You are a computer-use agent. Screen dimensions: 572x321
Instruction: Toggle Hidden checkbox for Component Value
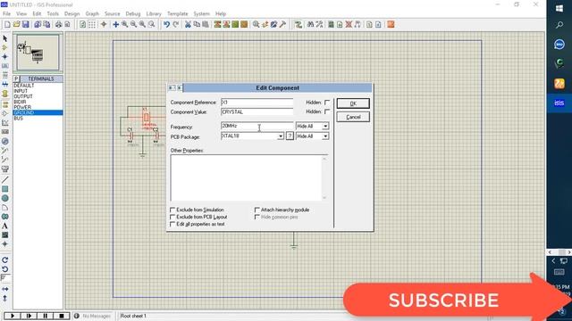(327, 111)
